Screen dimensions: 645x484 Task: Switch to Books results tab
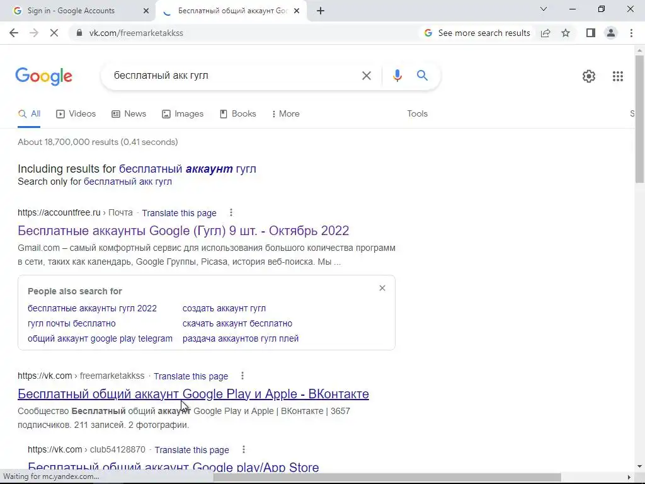coord(238,113)
